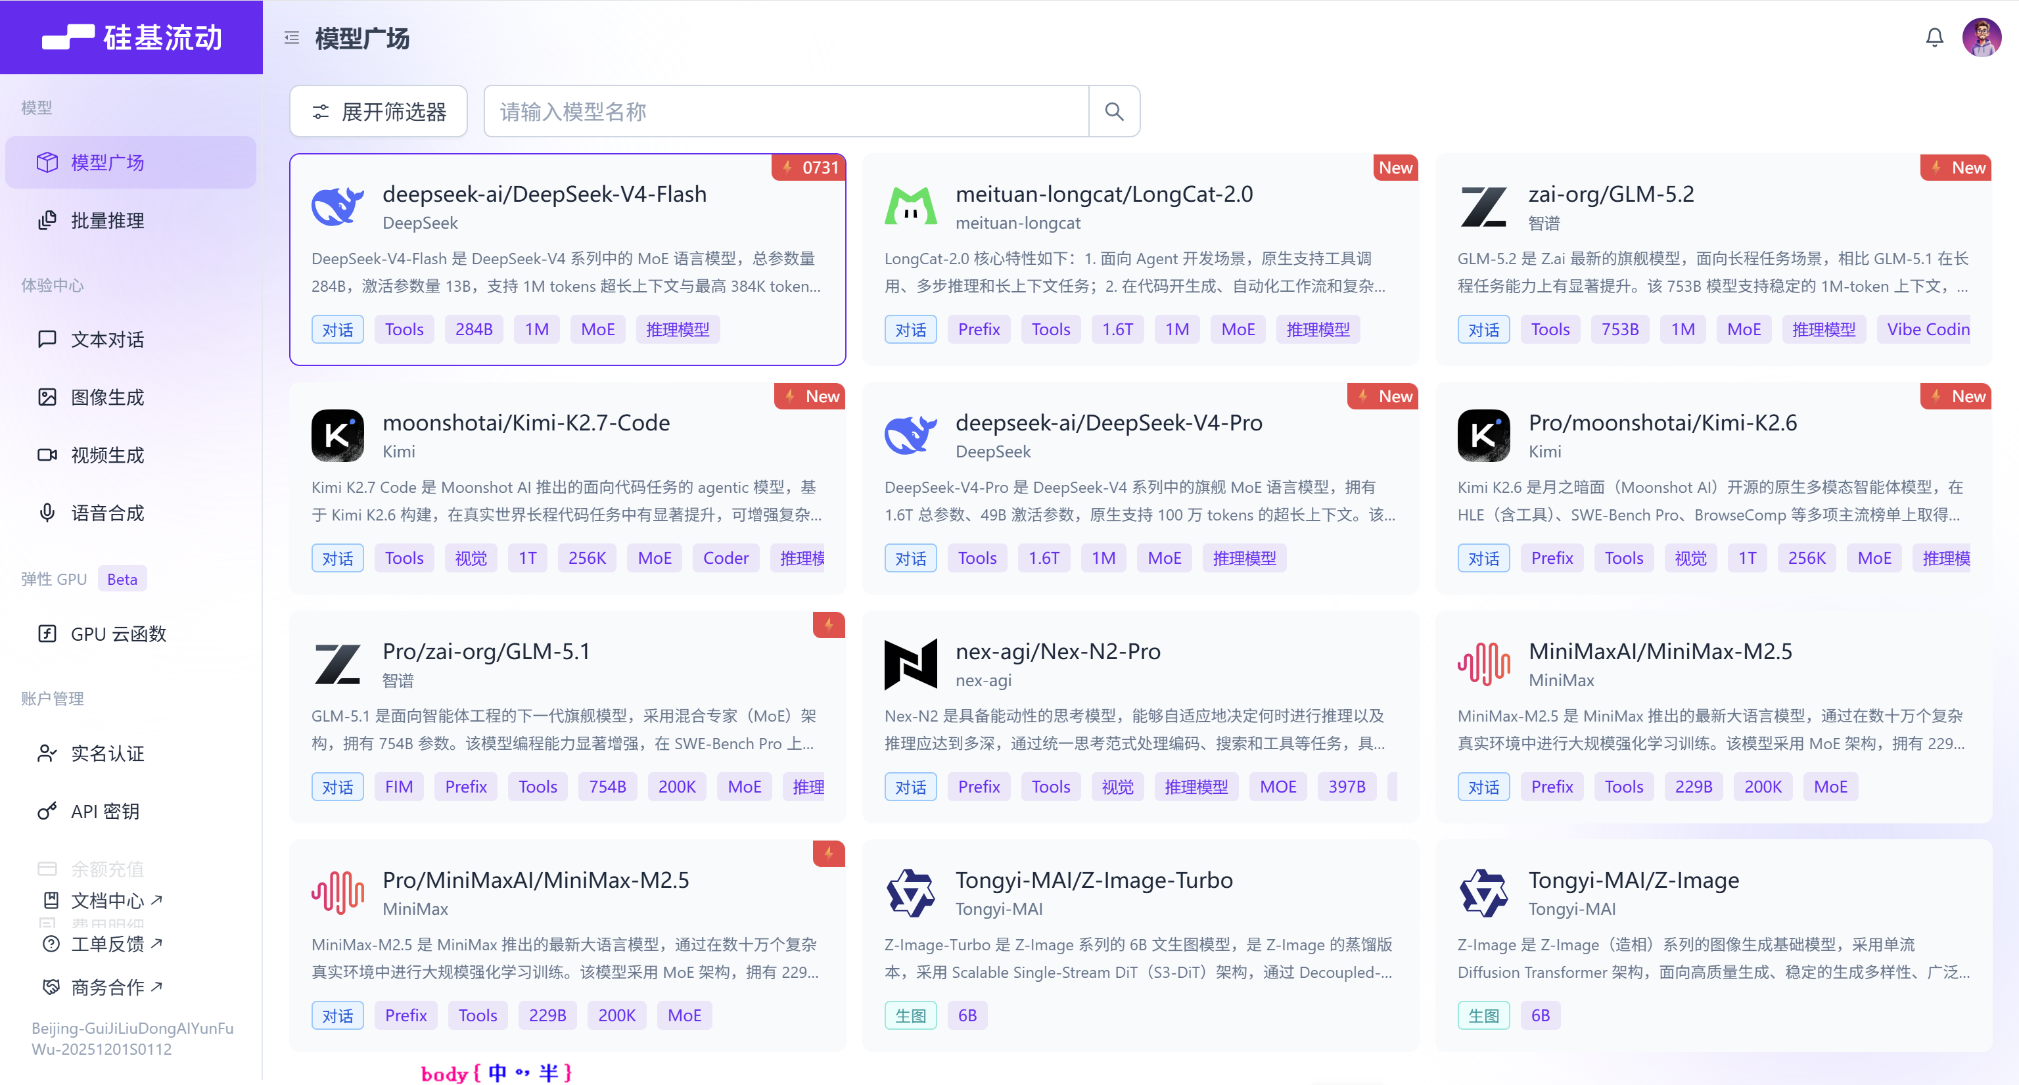Click the 视频生成 camera icon
This screenshot has width=2019, height=1085.
click(47, 455)
